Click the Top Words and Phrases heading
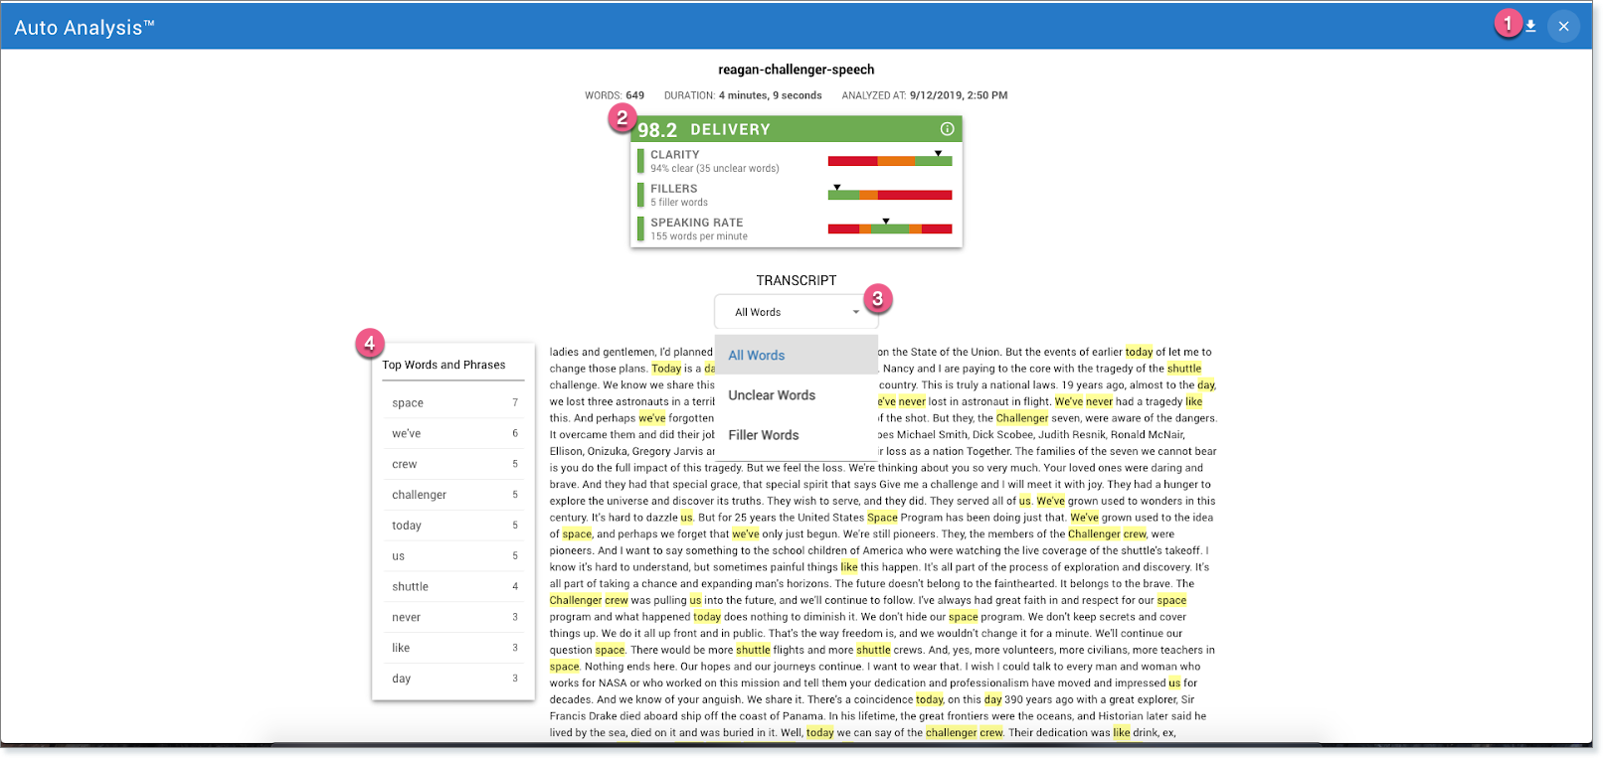The height and width of the screenshot is (758, 1603). [444, 365]
